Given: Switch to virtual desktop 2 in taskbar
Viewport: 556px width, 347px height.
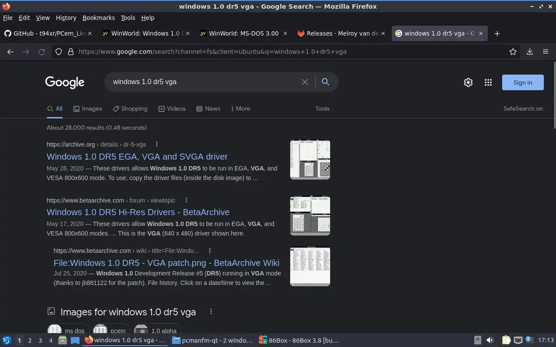Looking at the screenshot, I should pos(30,340).
